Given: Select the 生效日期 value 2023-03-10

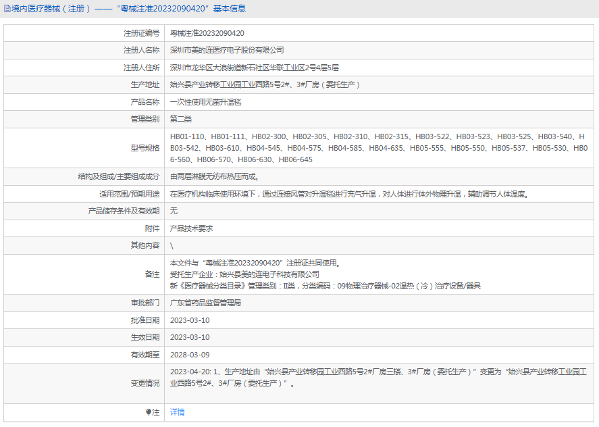Looking at the screenshot, I should 190,338.
